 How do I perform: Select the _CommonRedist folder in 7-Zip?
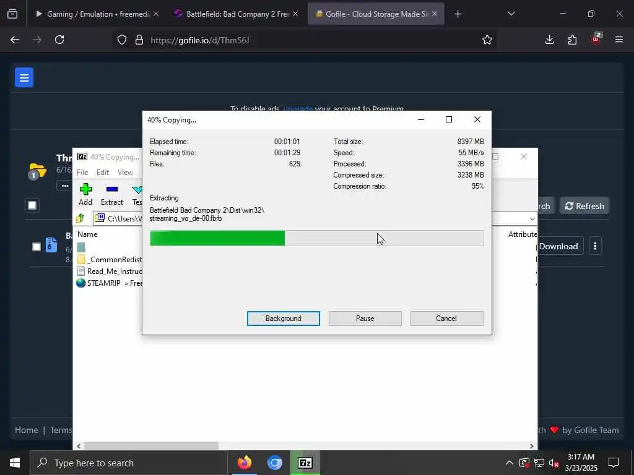(x=109, y=259)
